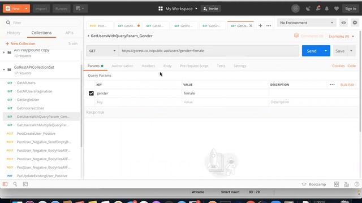Image resolution: width=362 pixels, height=203 pixels.
Task: Click the Sign In button
Action: tap(351, 8)
